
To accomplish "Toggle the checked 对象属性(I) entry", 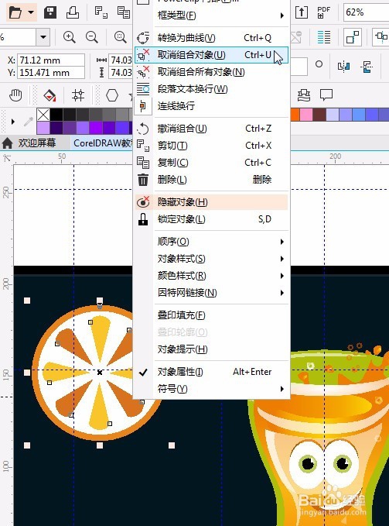I will pos(211,372).
